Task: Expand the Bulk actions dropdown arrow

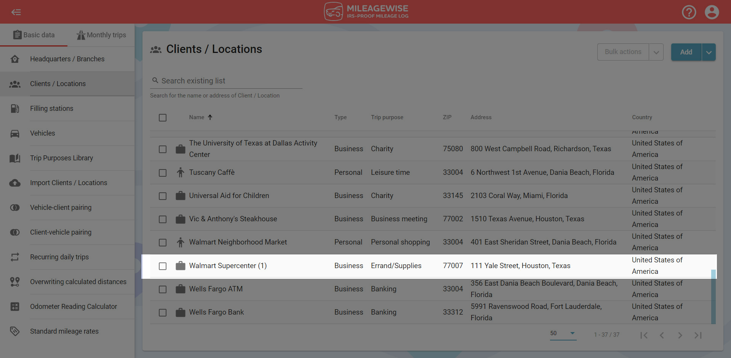Action: tap(656, 52)
